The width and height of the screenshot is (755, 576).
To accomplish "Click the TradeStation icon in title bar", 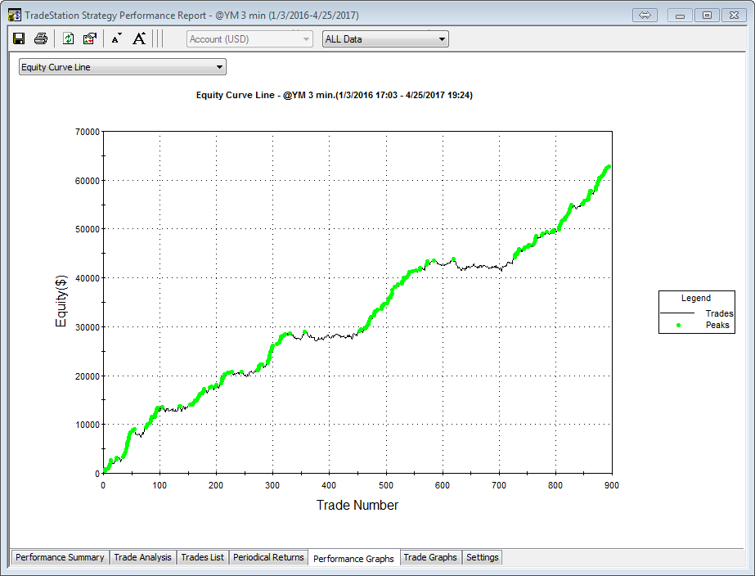I will coord(14,15).
